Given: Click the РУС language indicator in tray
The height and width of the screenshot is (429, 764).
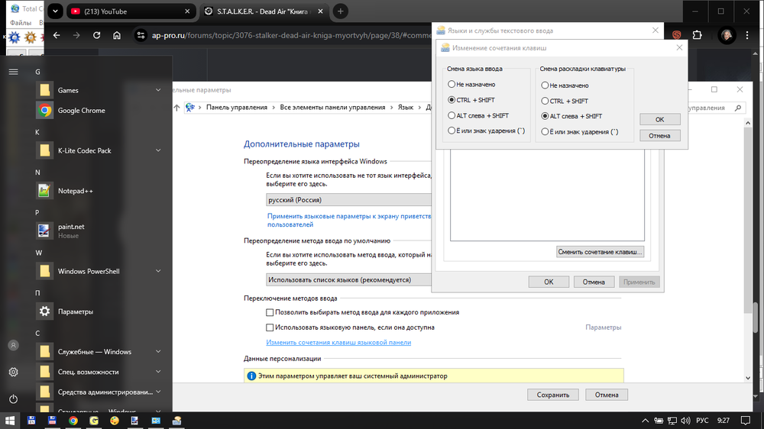Looking at the screenshot, I should 701,421.
